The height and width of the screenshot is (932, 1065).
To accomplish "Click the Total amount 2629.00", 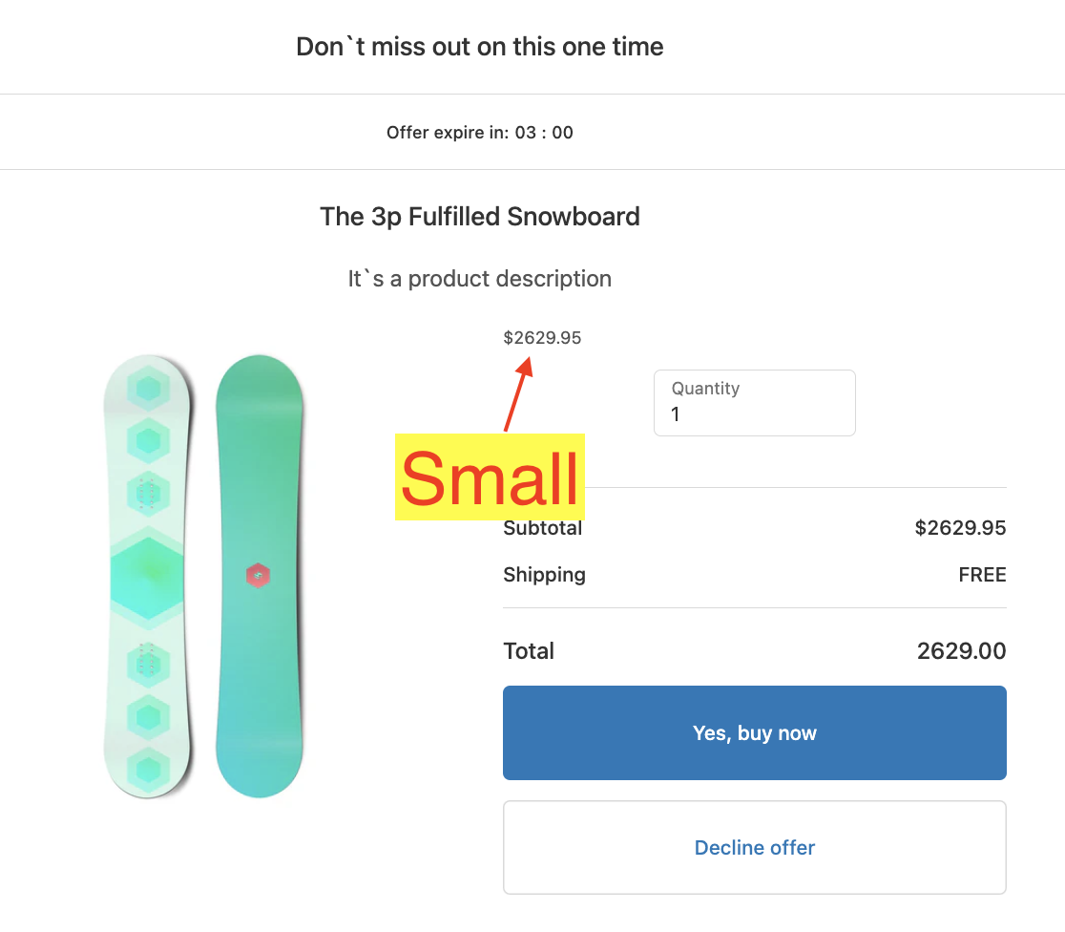I will tap(961, 651).
